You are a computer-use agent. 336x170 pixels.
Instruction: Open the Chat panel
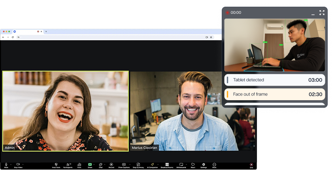(100, 164)
